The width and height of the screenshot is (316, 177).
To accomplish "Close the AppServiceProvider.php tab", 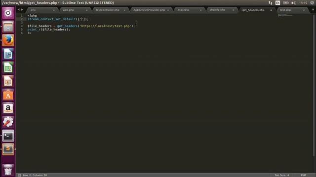I will click(x=168, y=10).
